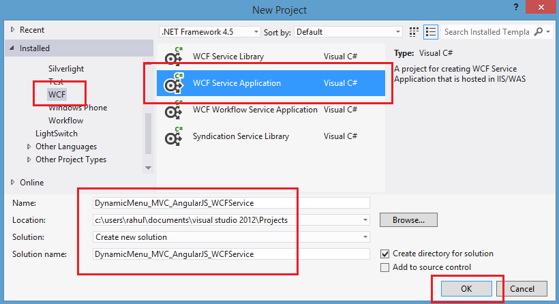Switch to small icons view
This screenshot has width=559, height=304.
pyautogui.click(x=414, y=32)
